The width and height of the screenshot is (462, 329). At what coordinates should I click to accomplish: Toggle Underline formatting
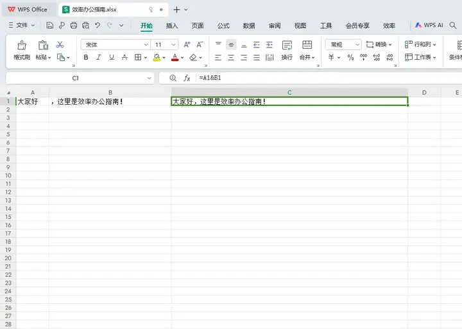(x=112, y=57)
